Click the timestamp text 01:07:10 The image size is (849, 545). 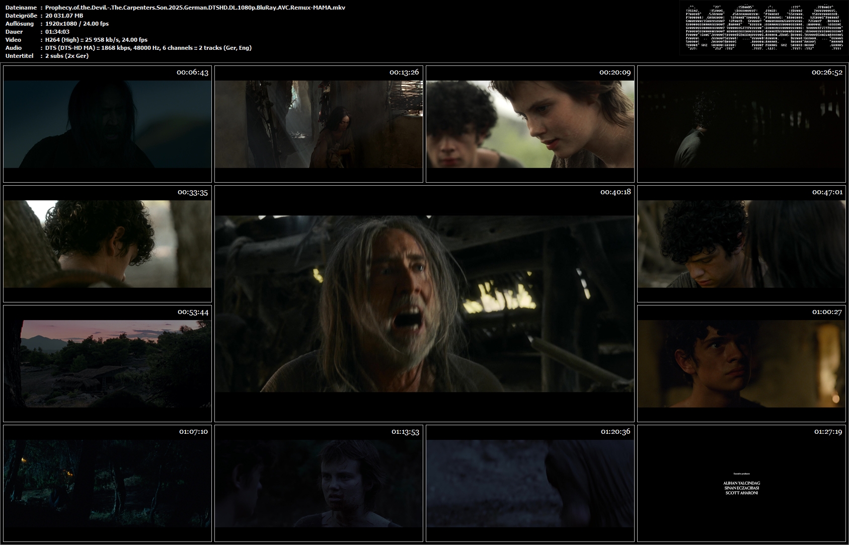click(194, 432)
